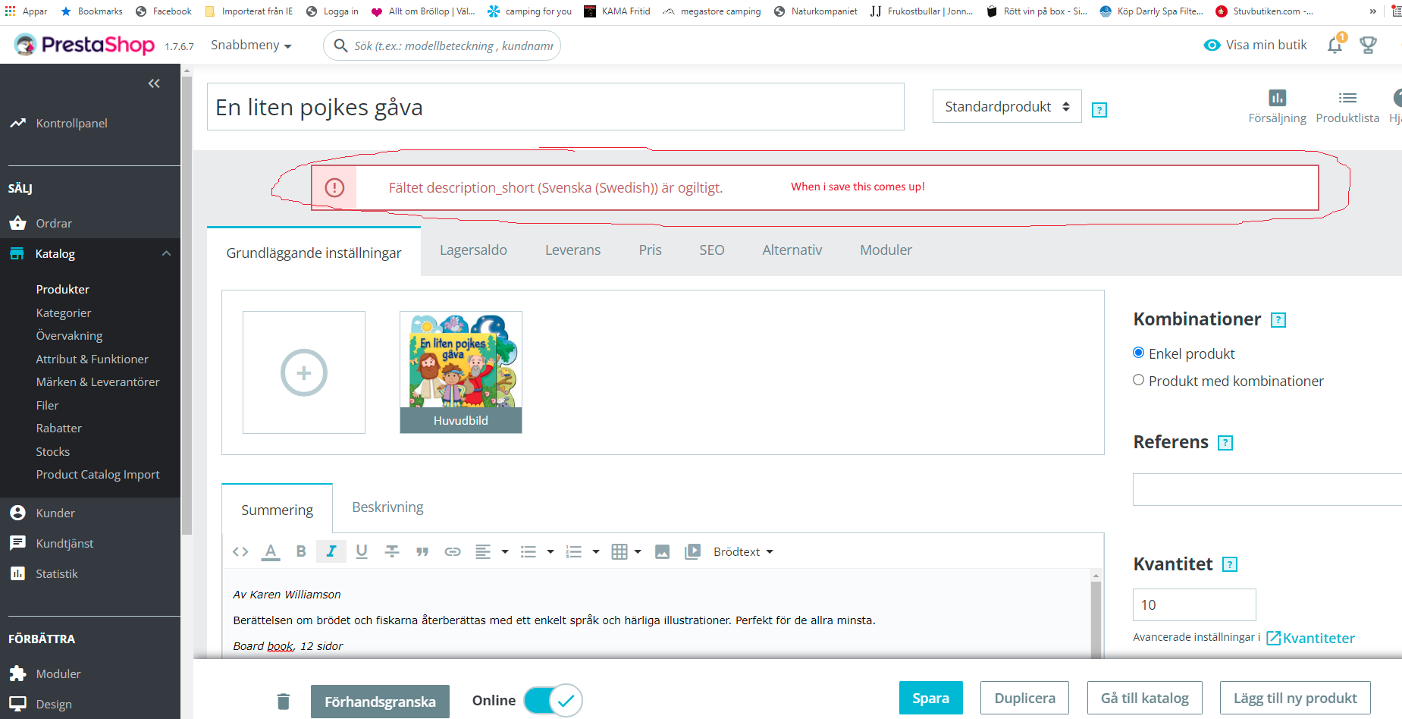Viewport: 1402px width, 719px height.
Task: Open Produktlista list icon
Action: click(1347, 98)
